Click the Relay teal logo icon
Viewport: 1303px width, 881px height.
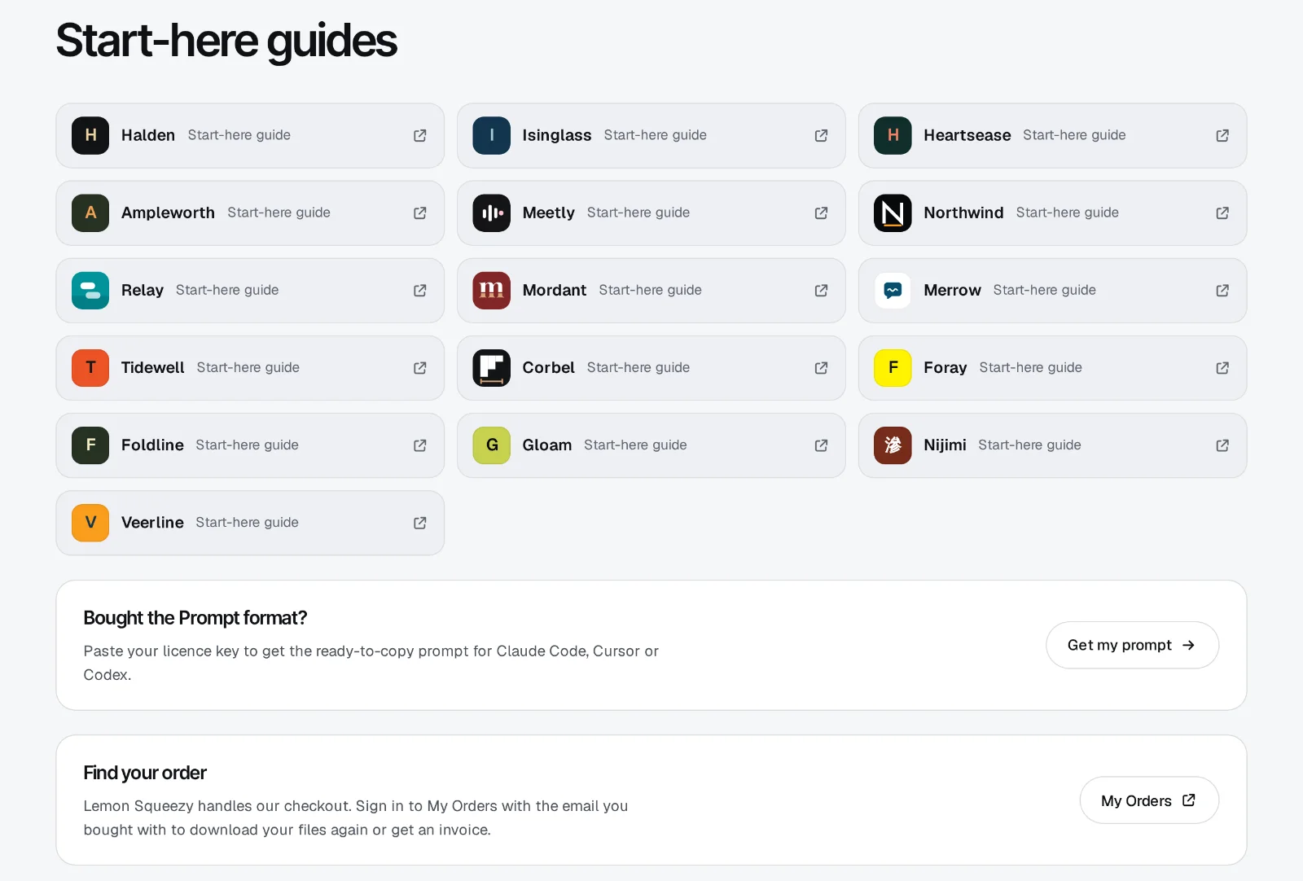90,290
